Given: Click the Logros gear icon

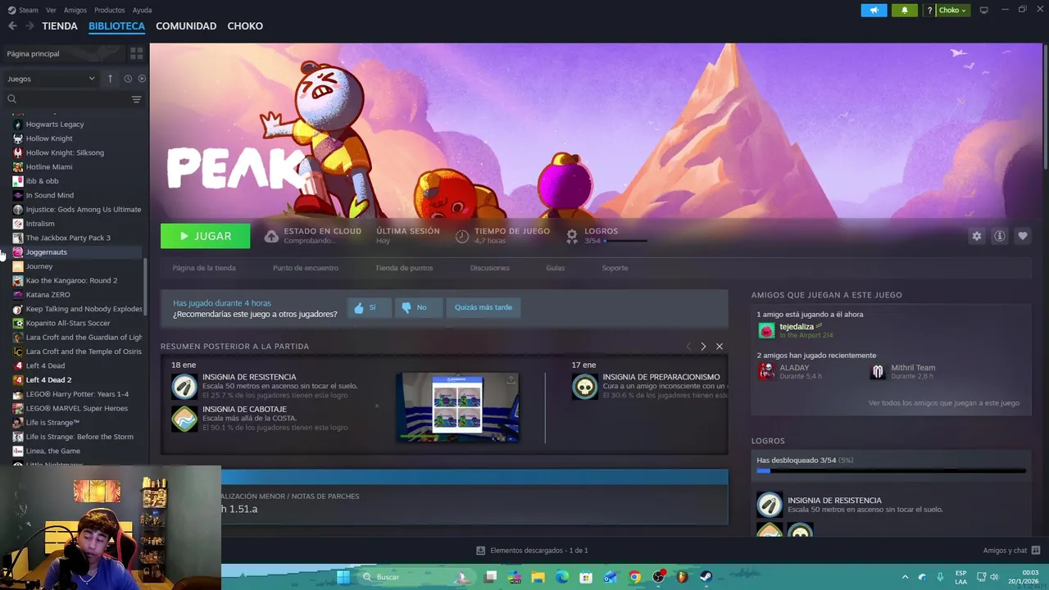Looking at the screenshot, I should click(572, 236).
